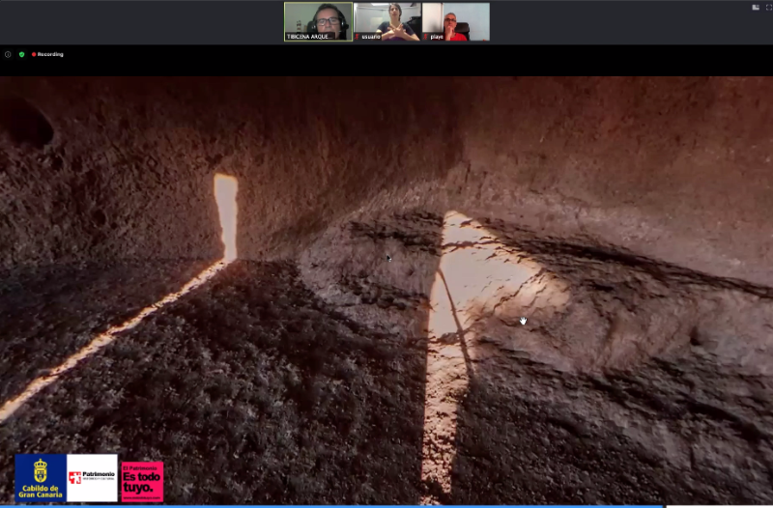The height and width of the screenshot is (508, 773).
Task: Click the blue progress bar at screen bottom
Action: click(x=329, y=505)
